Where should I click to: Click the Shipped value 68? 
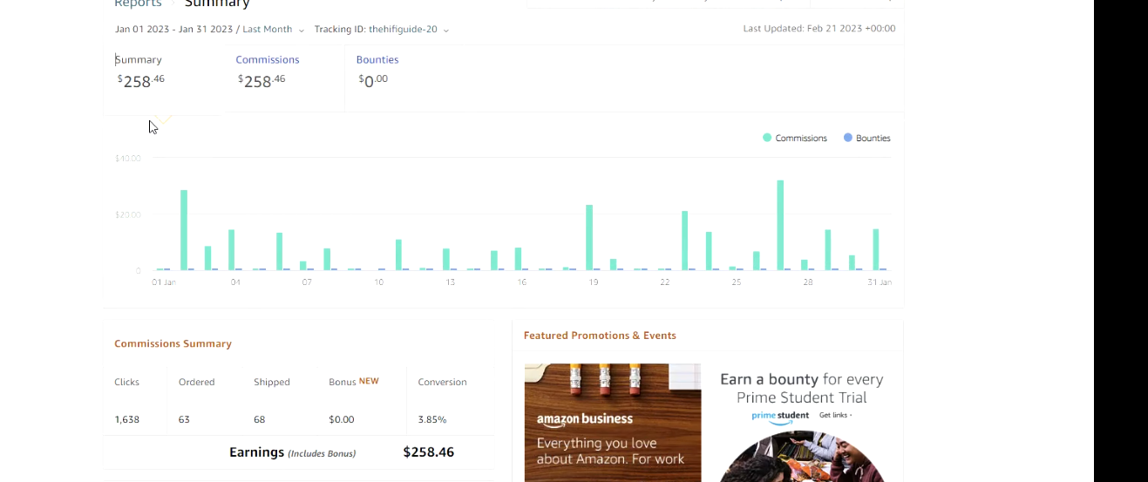[260, 419]
